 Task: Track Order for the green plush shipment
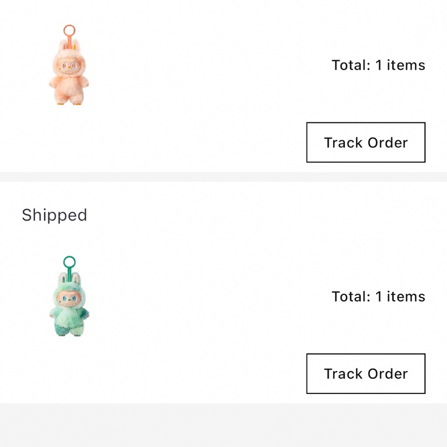pyautogui.click(x=366, y=374)
